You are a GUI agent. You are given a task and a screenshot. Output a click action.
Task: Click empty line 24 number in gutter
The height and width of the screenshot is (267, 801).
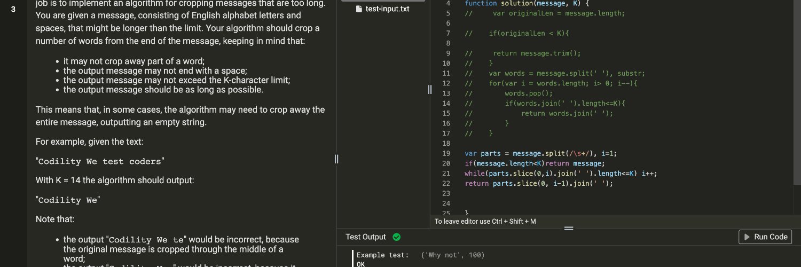[x=446, y=203]
